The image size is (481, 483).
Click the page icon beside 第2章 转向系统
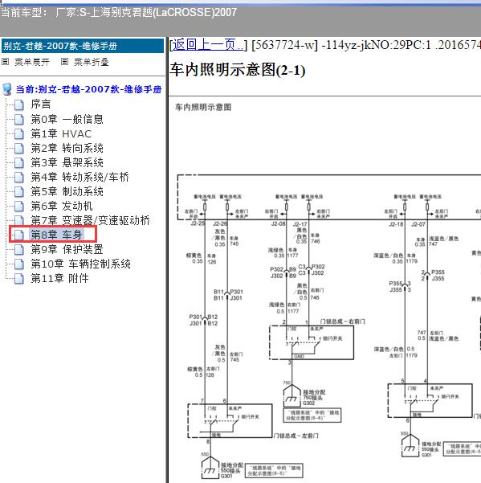[x=19, y=148]
